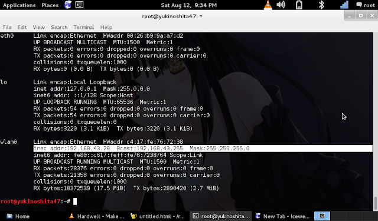Click the window title root@yukinoshita47: ~
The width and height of the screenshot is (378, 221).
point(172,16)
